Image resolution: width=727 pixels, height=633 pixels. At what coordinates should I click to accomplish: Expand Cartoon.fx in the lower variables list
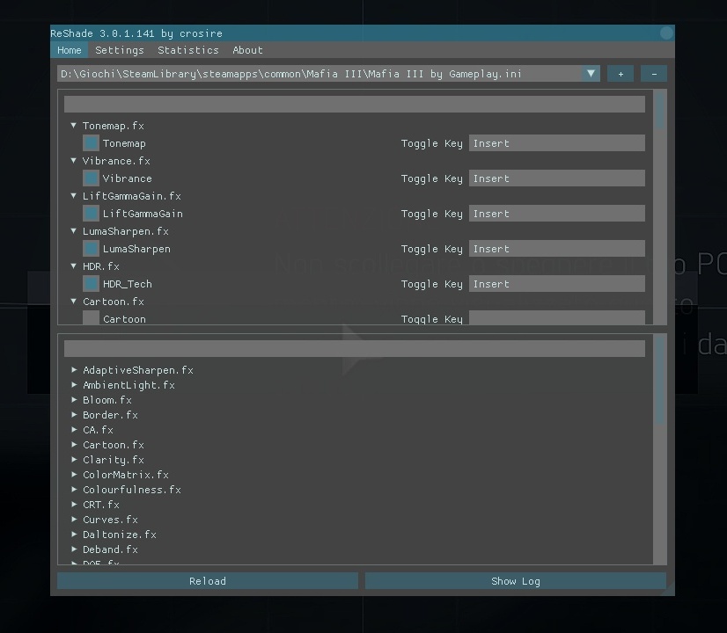click(74, 445)
